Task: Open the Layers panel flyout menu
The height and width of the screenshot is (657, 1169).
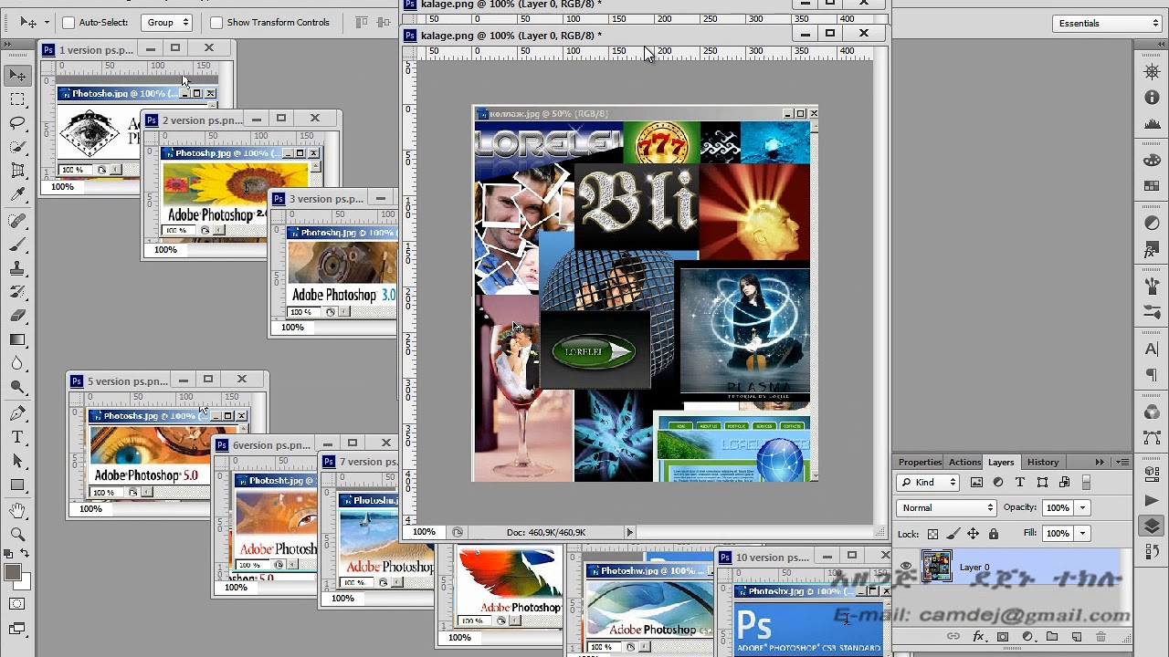Action: point(1122,462)
